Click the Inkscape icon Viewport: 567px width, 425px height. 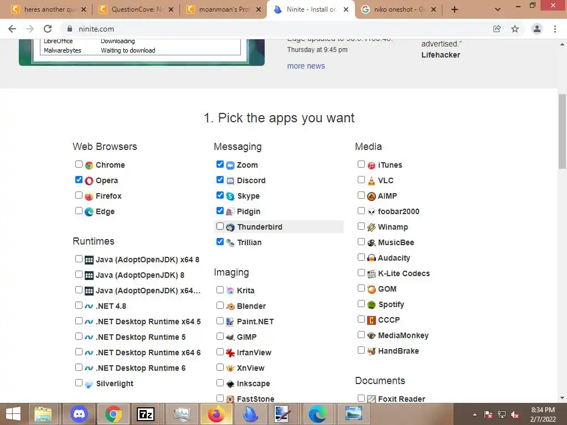click(230, 384)
